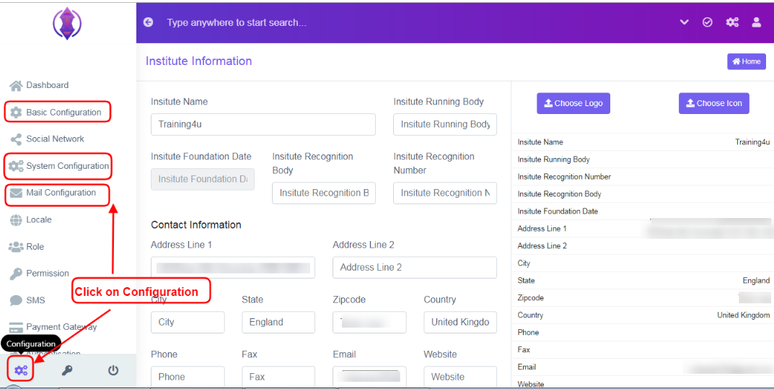Screen dimensions: 774x389
Task: Click the back arrow icon in header
Action: (148, 22)
